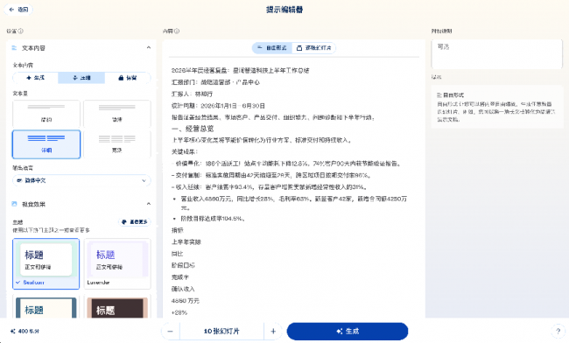569x343 pixels.
Task: Click the line 汇报部门：战略运营部
Action: [215, 82]
